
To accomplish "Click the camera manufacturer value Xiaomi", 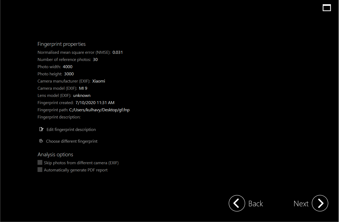I will [98, 81].
